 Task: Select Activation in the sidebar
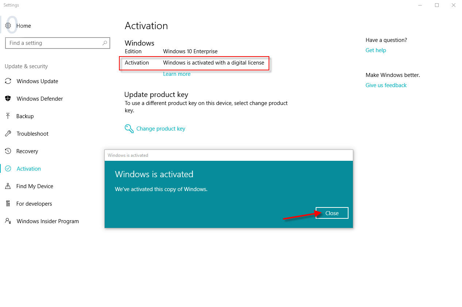click(x=28, y=169)
